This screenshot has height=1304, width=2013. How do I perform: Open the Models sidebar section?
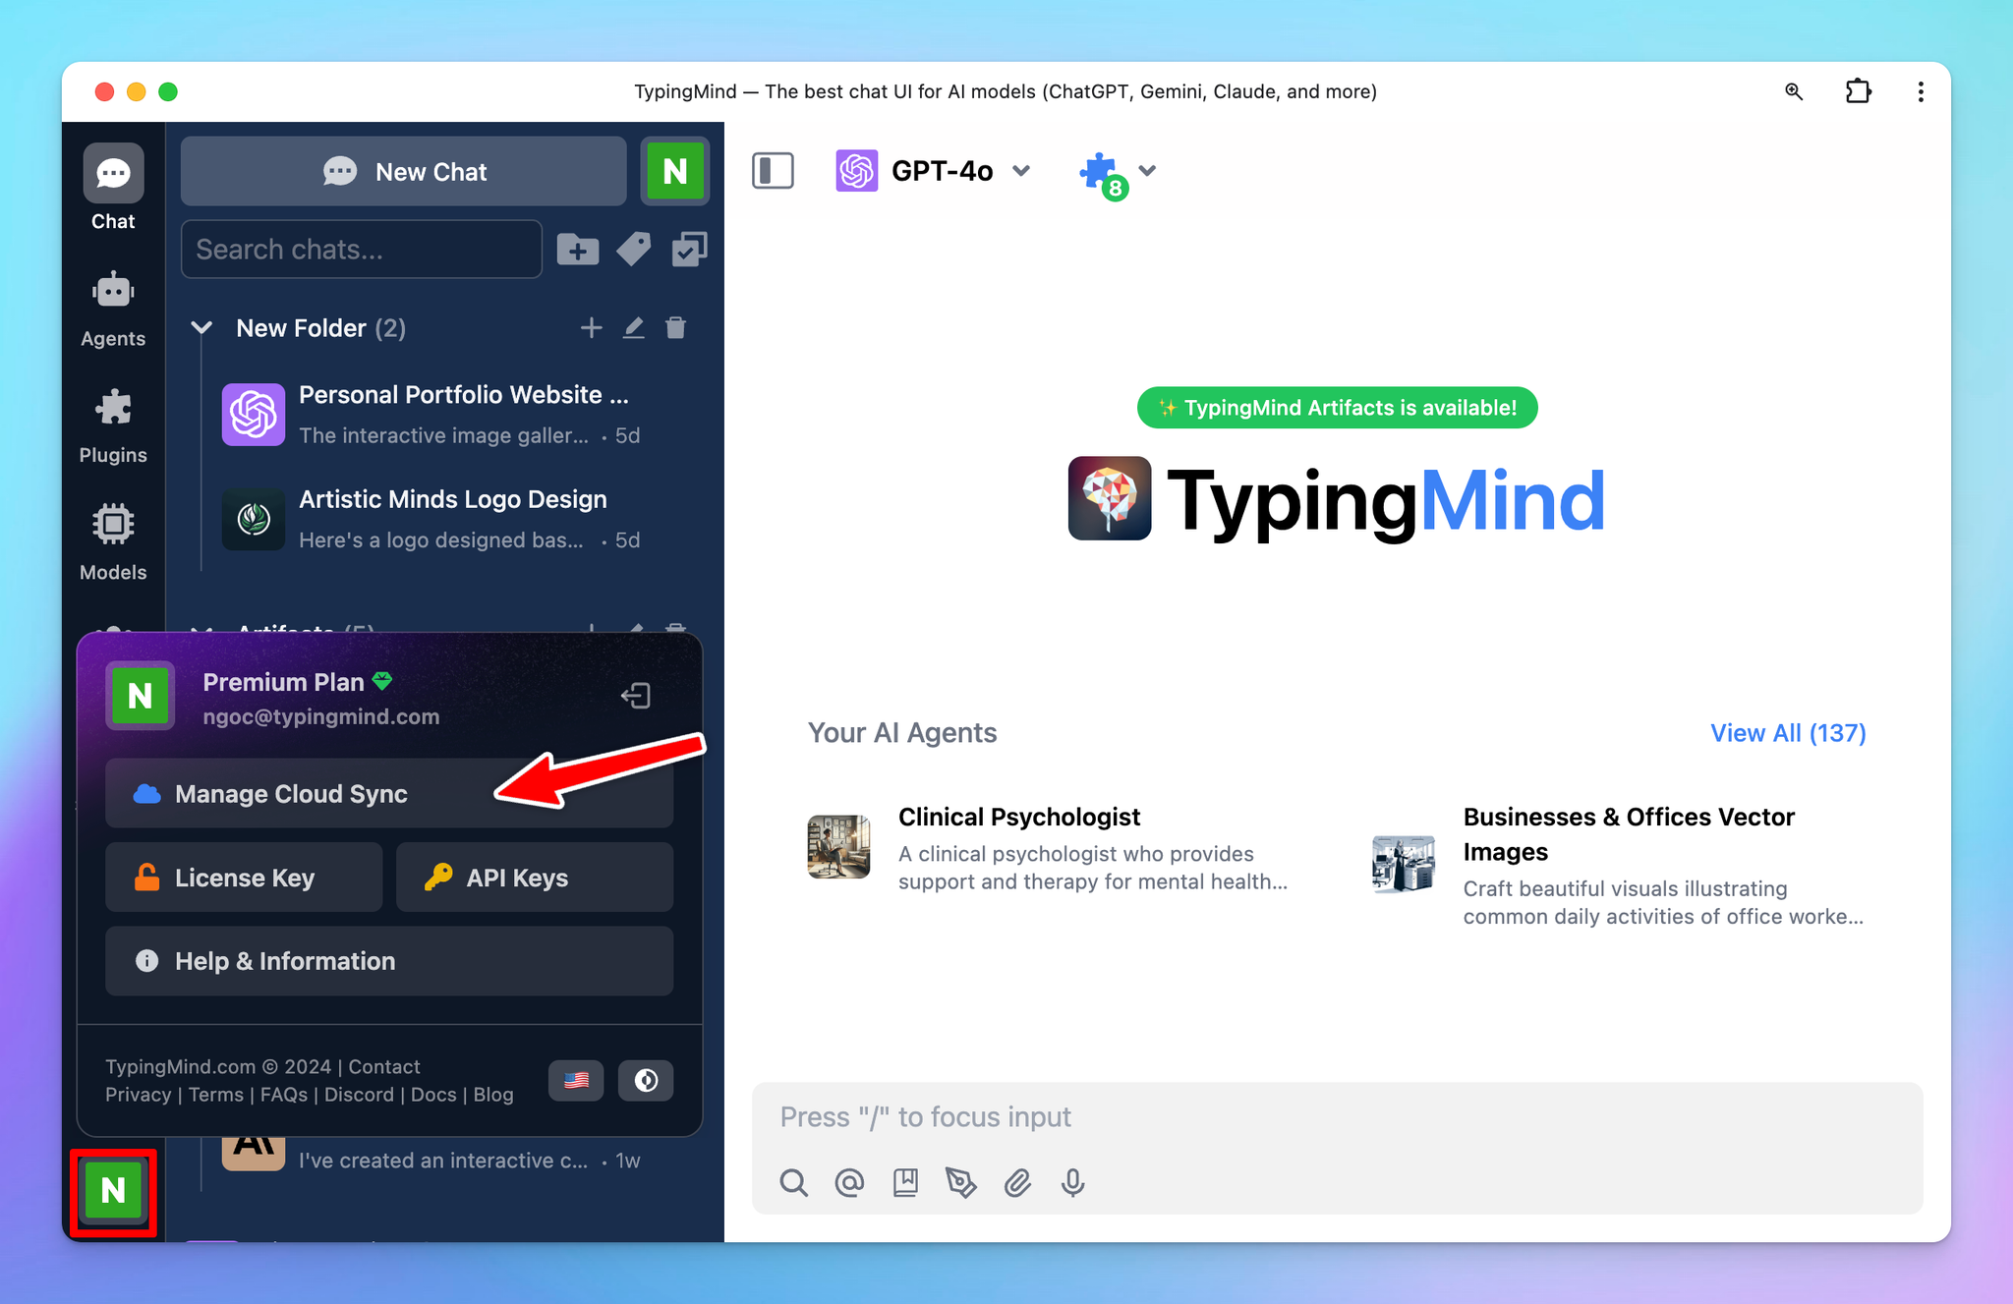point(113,542)
